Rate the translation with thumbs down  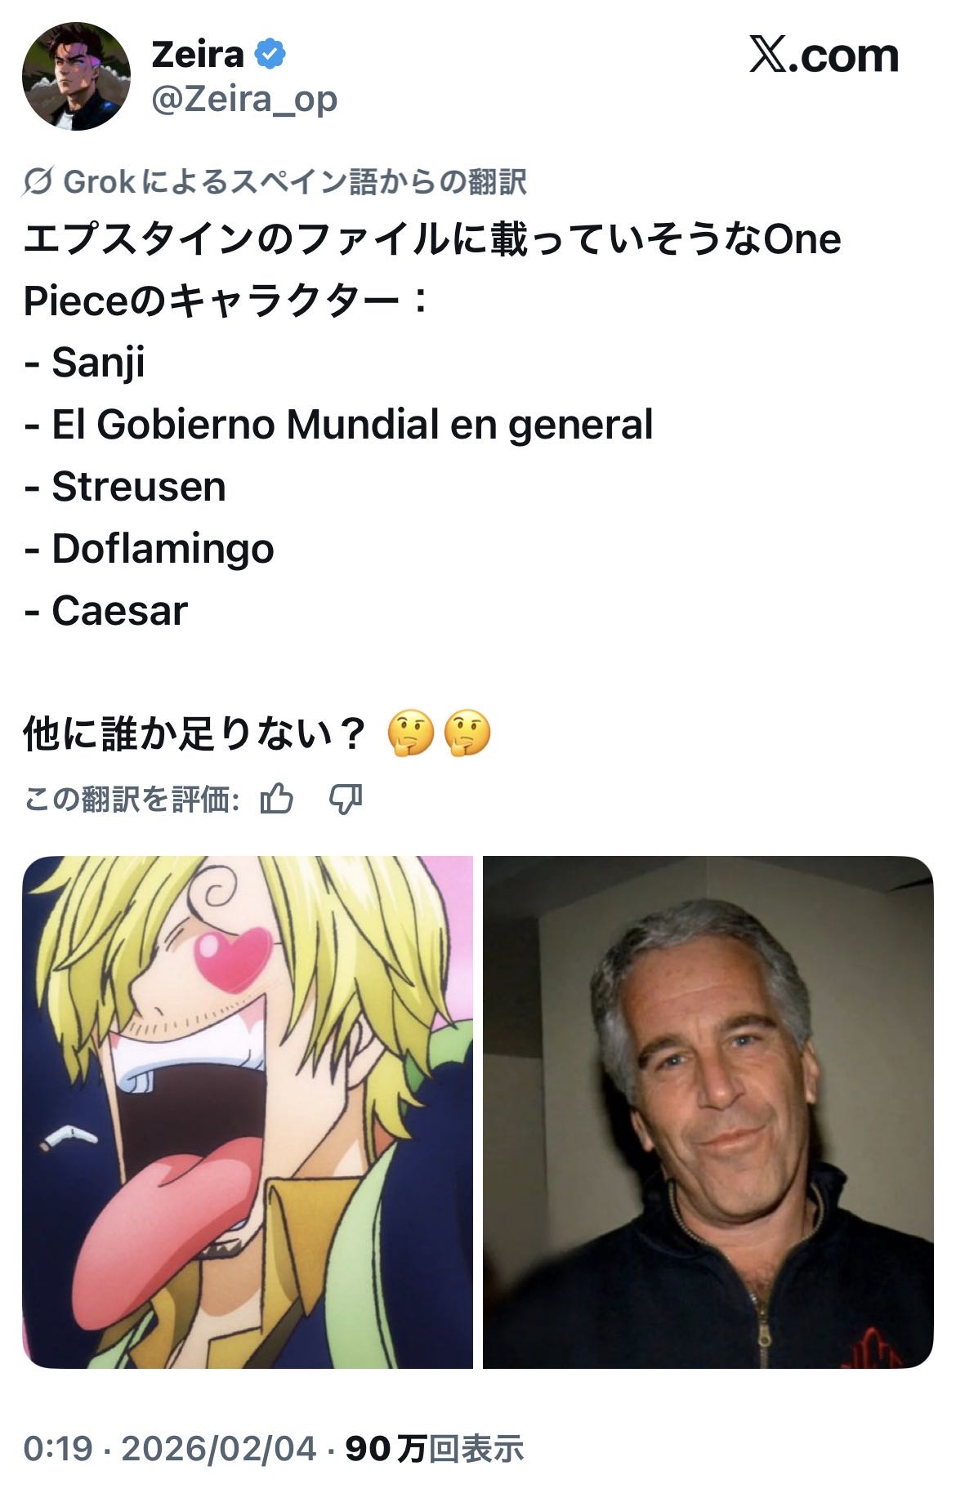(x=346, y=799)
